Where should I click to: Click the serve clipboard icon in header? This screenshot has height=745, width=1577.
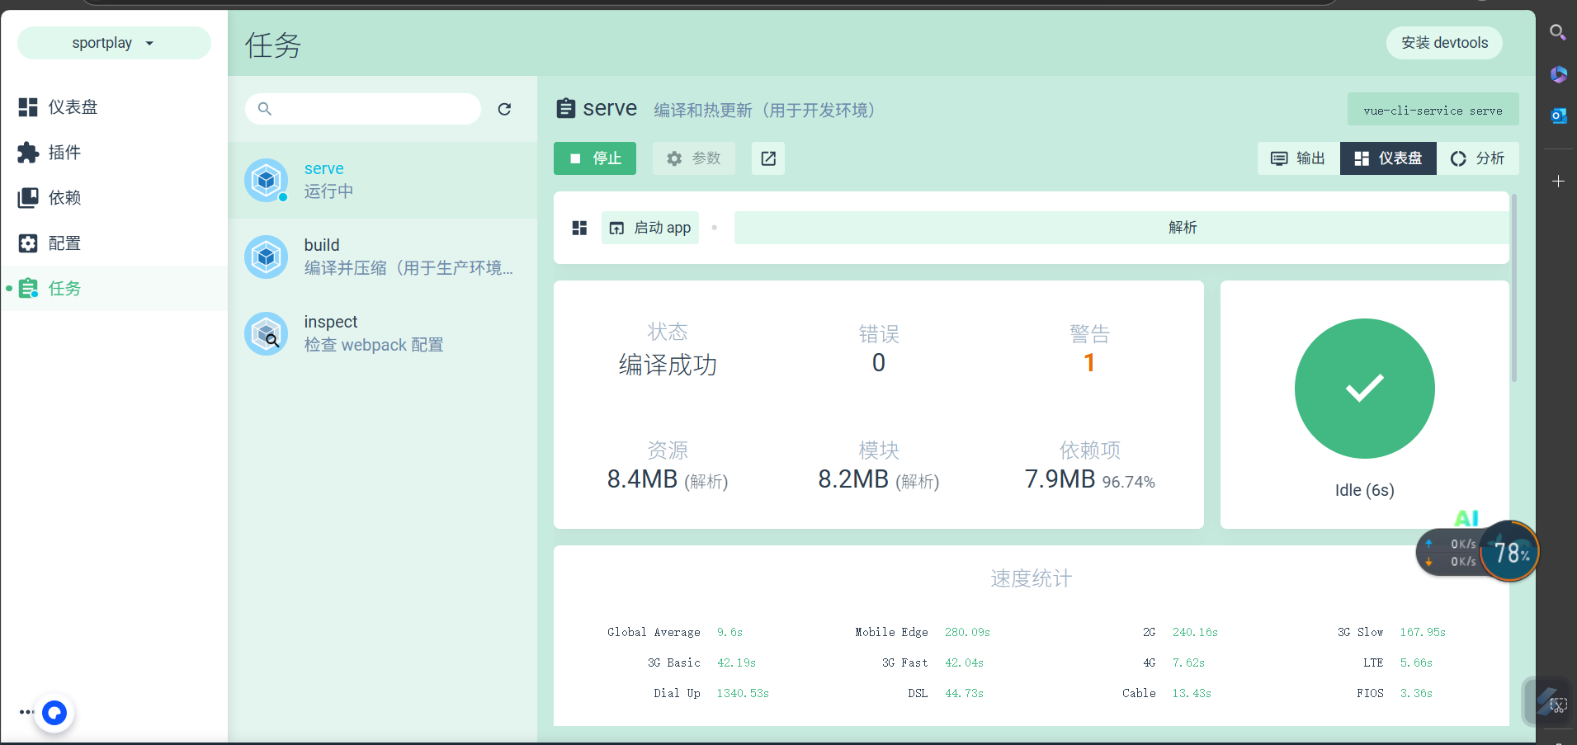566,108
